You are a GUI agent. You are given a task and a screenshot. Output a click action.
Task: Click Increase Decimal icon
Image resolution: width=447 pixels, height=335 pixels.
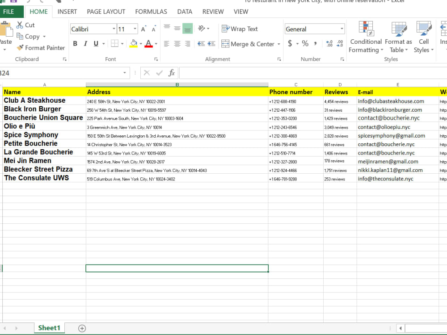(329, 43)
